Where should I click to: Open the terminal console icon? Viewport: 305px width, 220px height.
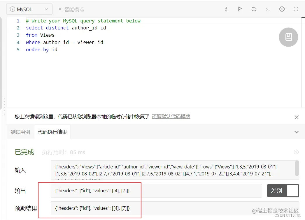(x=268, y=9)
